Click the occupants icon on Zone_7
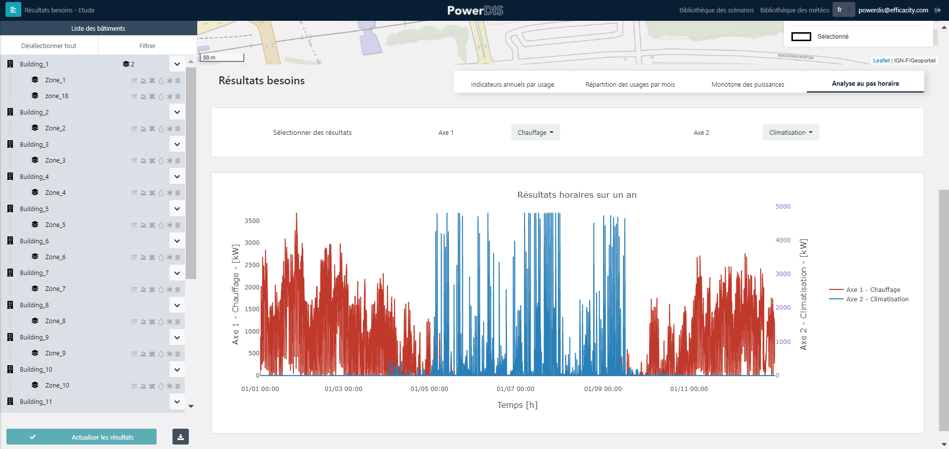 tap(143, 289)
